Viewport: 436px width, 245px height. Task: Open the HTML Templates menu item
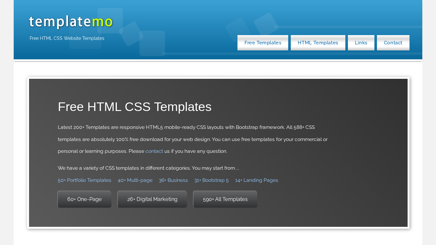point(318,43)
